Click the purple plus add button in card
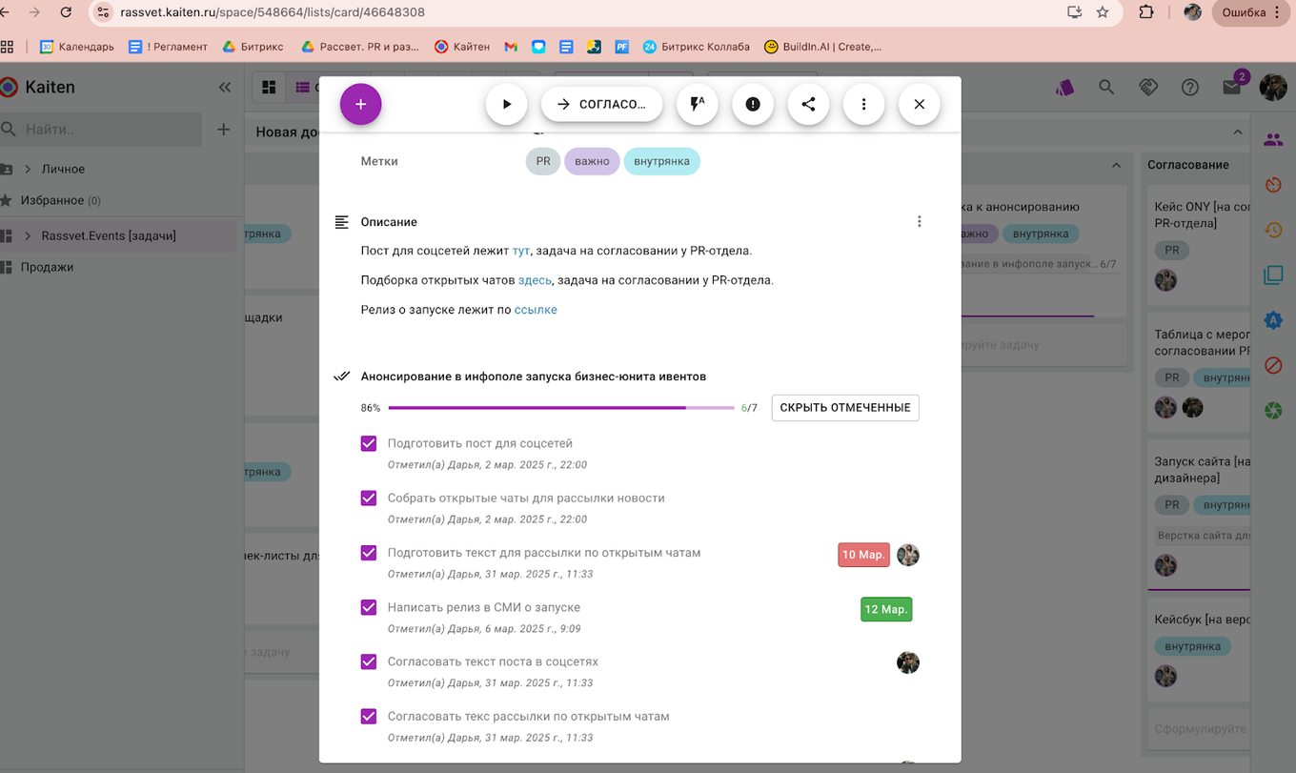The width and height of the screenshot is (1296, 773). click(x=360, y=105)
